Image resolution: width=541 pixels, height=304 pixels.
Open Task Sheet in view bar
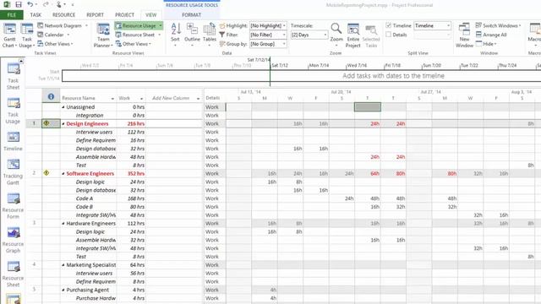14,76
